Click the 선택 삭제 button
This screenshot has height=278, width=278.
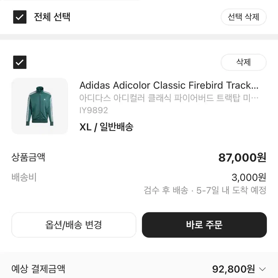tap(243, 17)
